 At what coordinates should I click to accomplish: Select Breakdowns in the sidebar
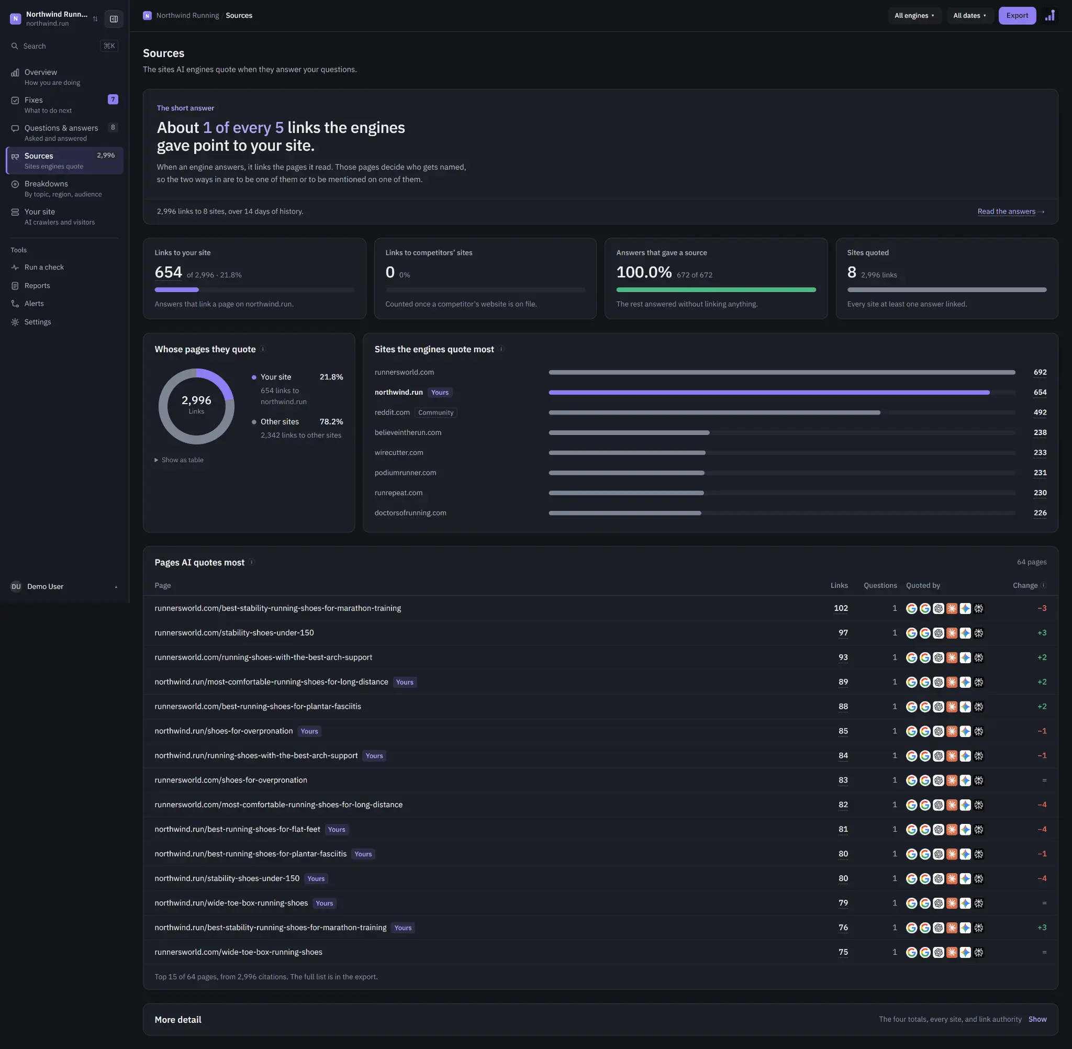point(64,188)
